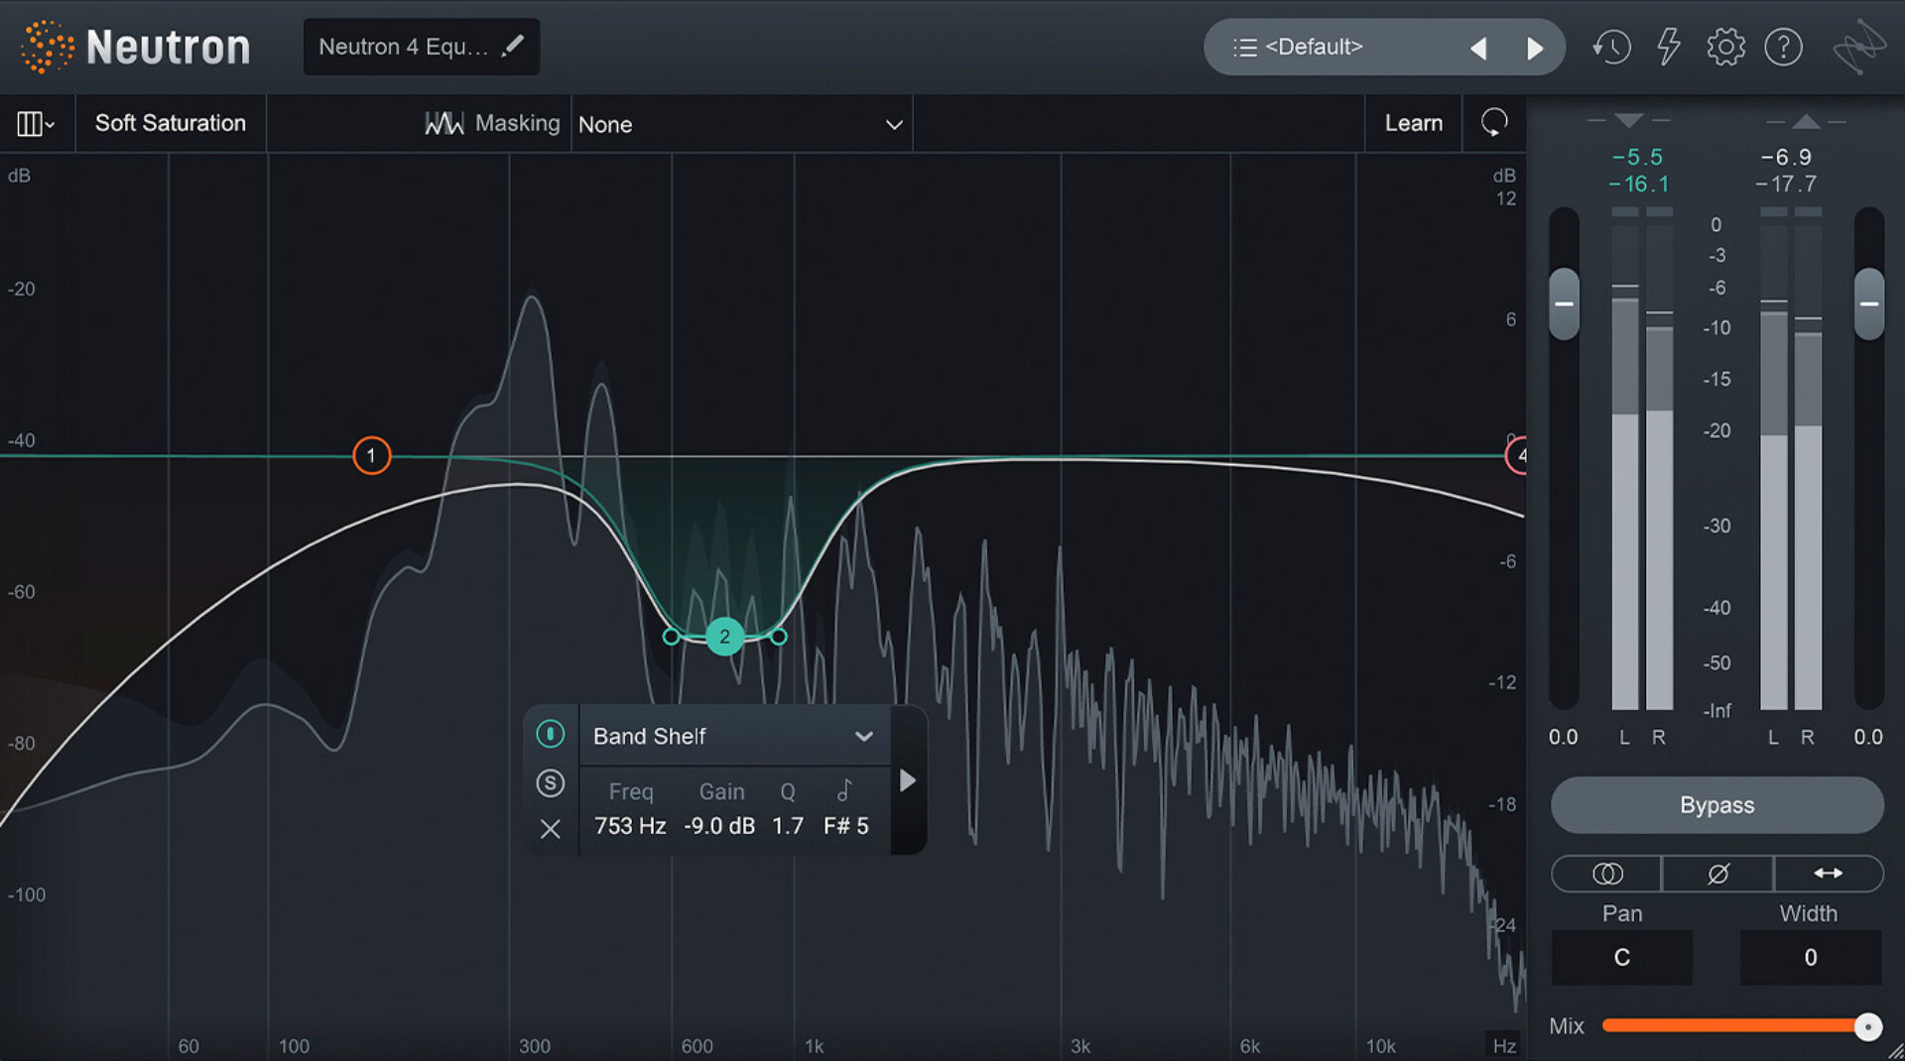
Task: Click the Pan value field showing C
Action: click(1621, 958)
